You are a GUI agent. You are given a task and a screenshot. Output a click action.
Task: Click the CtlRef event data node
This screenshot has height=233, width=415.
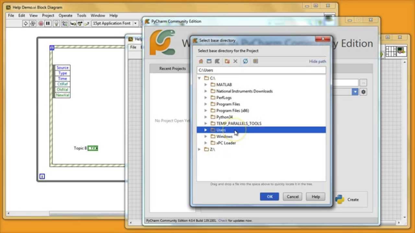62,84
